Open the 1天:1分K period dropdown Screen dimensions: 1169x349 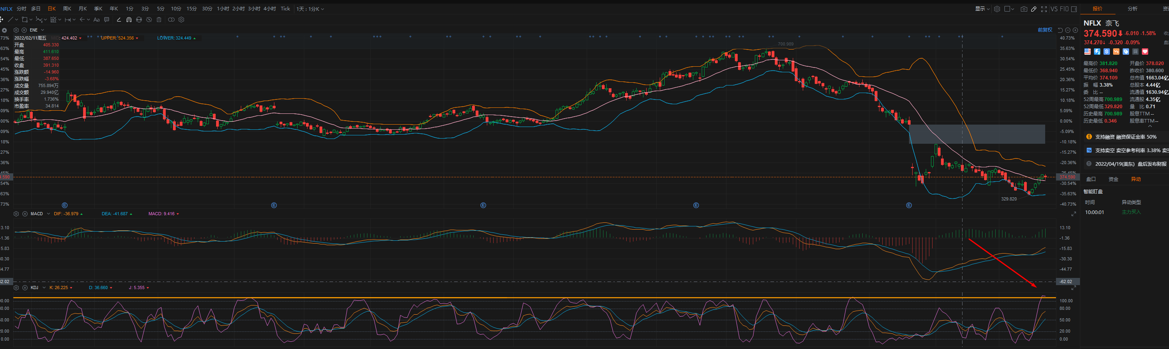310,9
